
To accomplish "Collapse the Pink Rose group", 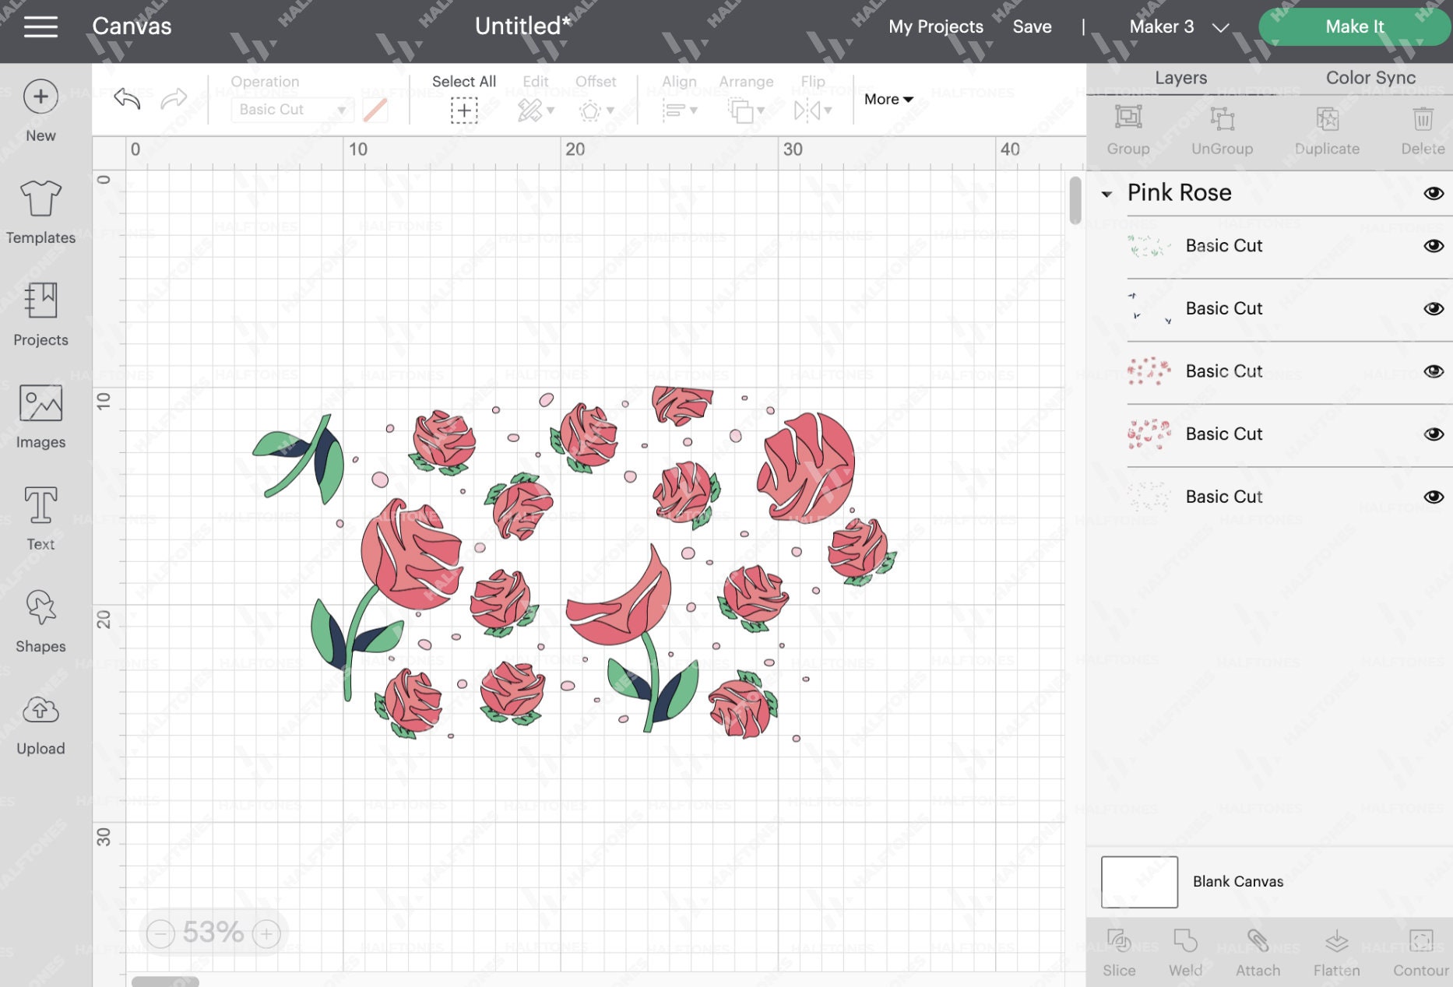I will coord(1106,194).
